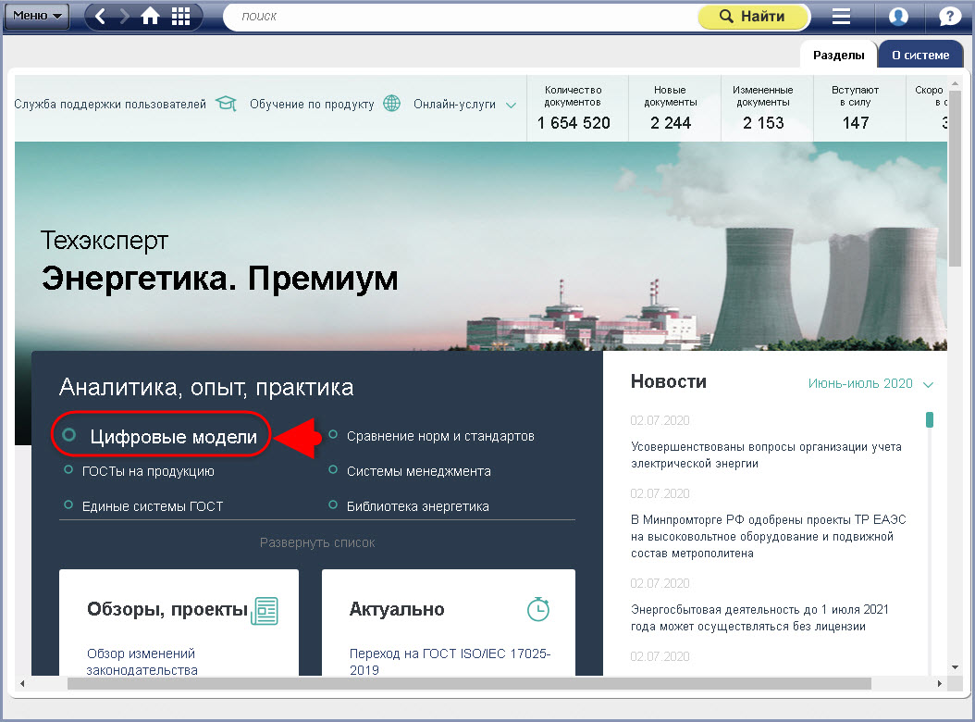Click the Энергетика. Премиум banner title
The height and width of the screenshot is (722, 975).
(219, 279)
